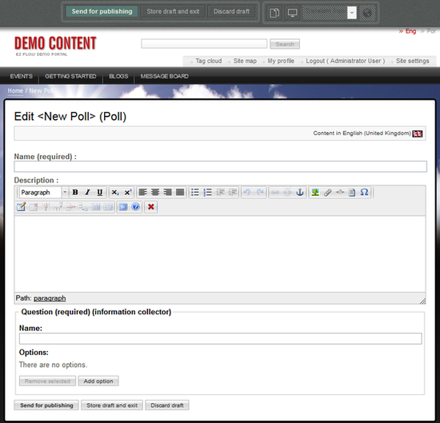Toggle underline formatting
Viewport: 440px width, 423px height.
tap(100, 193)
